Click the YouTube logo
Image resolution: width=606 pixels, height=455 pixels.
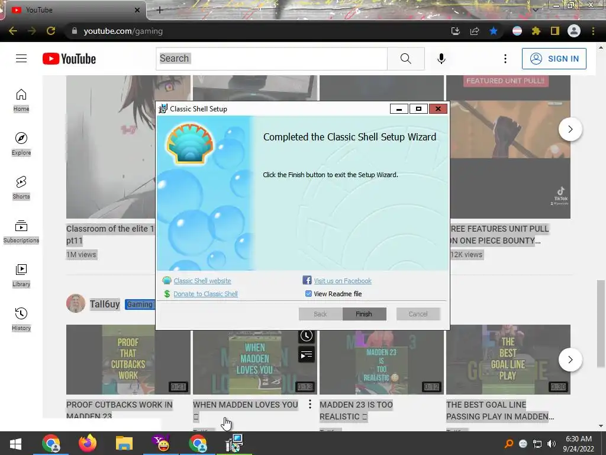click(x=69, y=59)
